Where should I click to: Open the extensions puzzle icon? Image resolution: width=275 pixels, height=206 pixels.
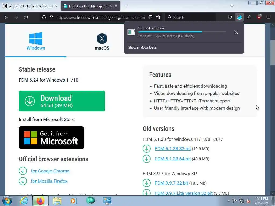tap(249, 17)
